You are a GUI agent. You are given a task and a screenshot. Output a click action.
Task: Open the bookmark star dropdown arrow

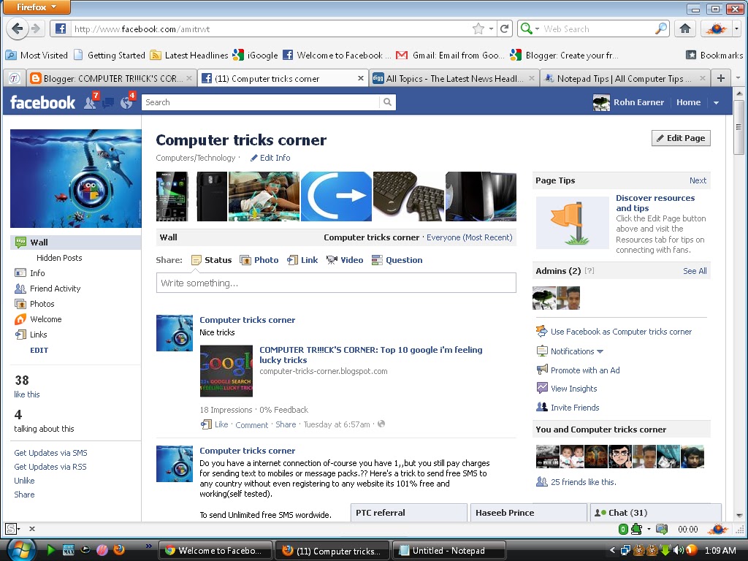(x=491, y=28)
